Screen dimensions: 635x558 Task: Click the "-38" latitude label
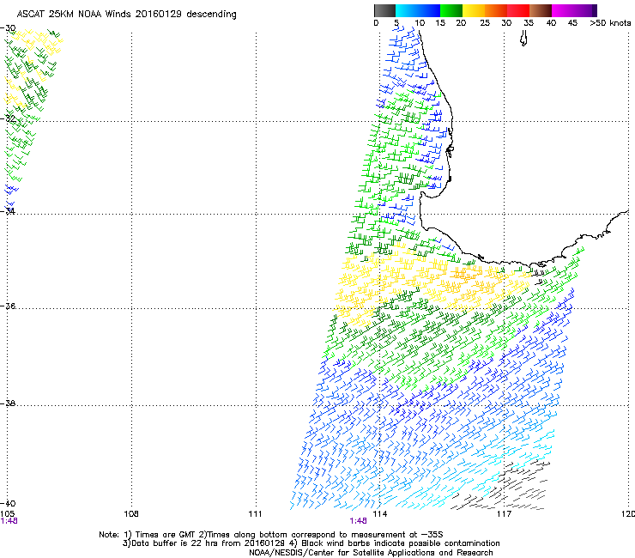tap(8, 403)
